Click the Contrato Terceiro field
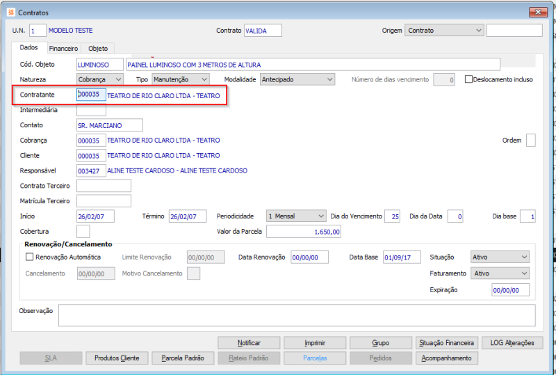Image resolution: width=556 pixels, height=375 pixels. coord(104,186)
